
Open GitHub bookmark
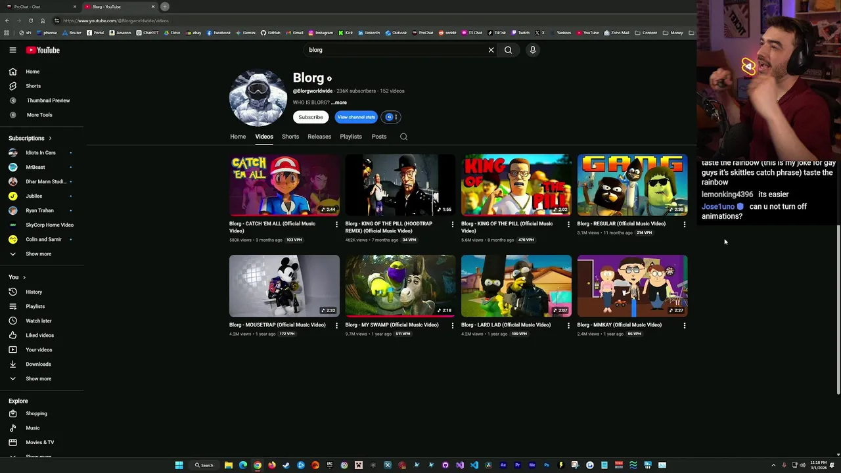pos(270,33)
